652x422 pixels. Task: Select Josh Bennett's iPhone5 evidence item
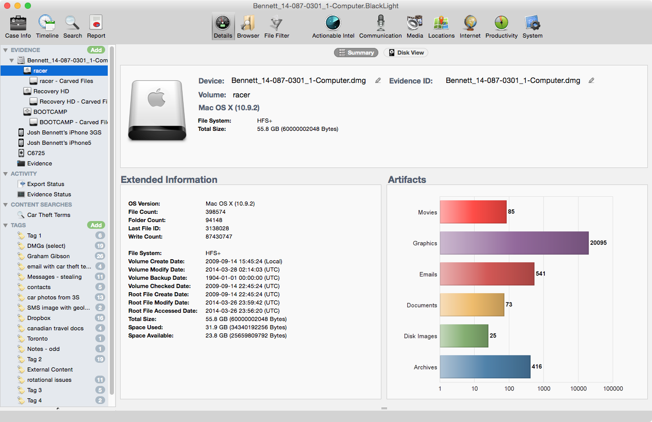[x=59, y=143]
